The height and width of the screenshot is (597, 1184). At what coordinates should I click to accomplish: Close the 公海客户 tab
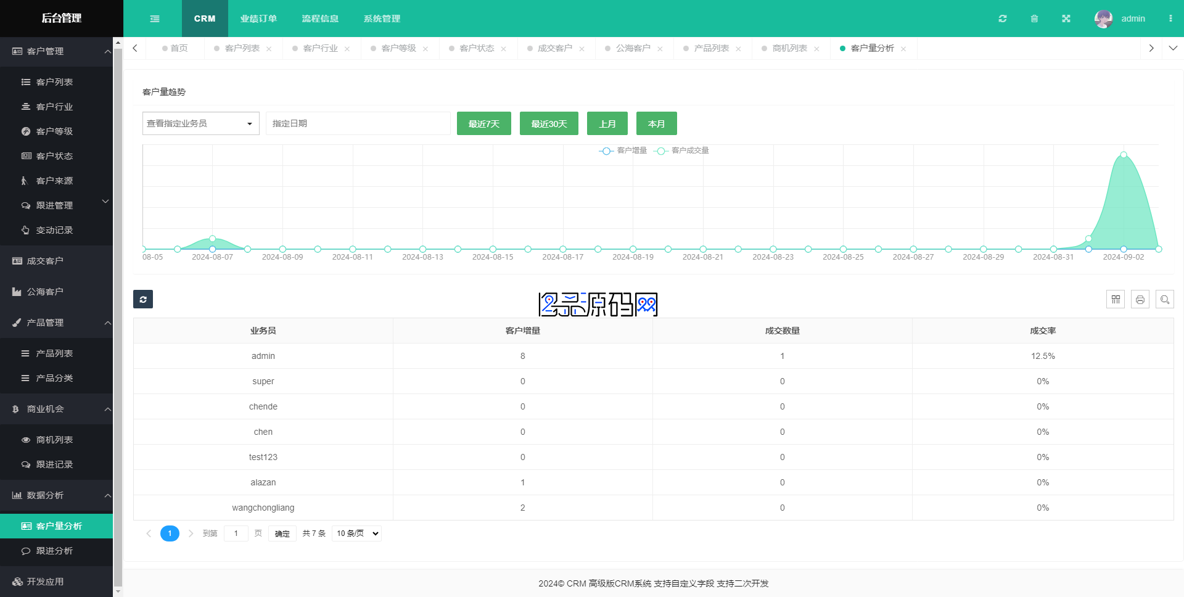pos(660,49)
